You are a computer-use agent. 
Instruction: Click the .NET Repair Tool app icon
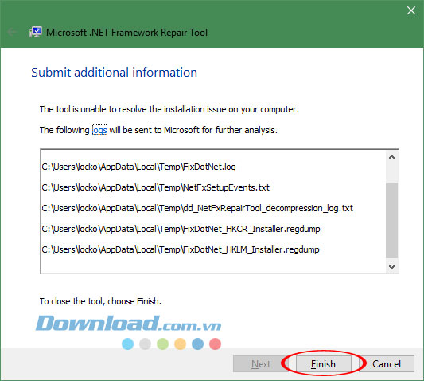(x=36, y=32)
